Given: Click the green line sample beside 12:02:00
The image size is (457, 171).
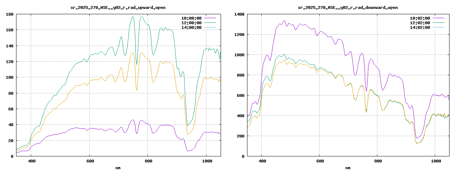Looking at the screenshot, I should point(438,23).
